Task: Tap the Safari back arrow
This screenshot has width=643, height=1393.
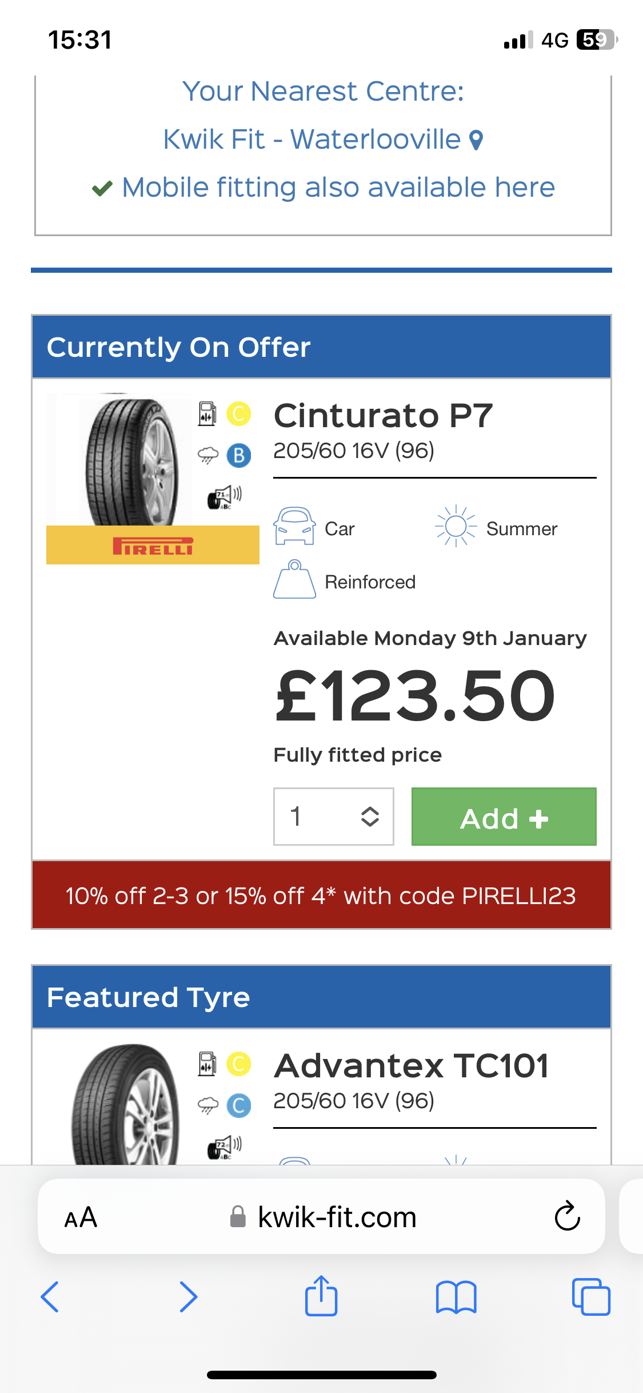Action: coord(50,1296)
